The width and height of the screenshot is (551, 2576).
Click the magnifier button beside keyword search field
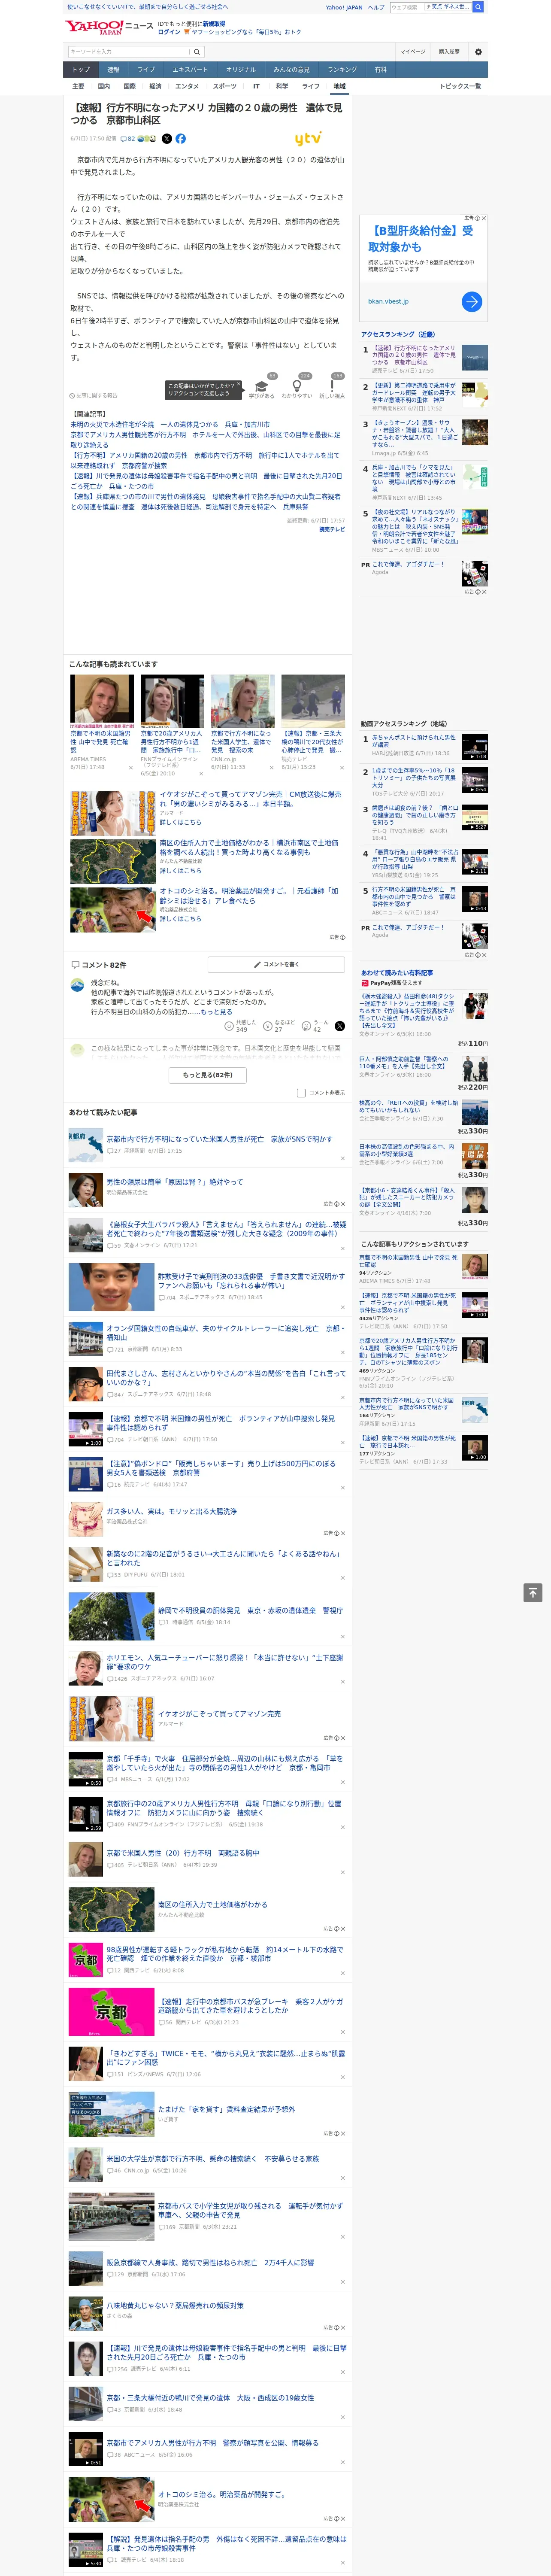pyautogui.click(x=197, y=51)
